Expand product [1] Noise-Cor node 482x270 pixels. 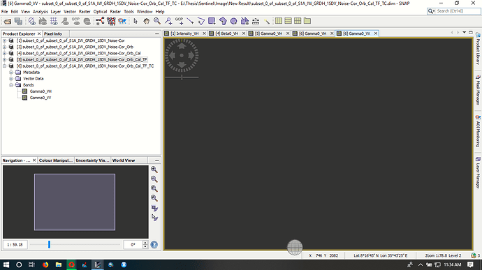[x=5, y=40]
